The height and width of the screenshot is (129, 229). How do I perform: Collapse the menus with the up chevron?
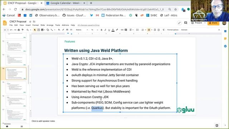click(219, 30)
